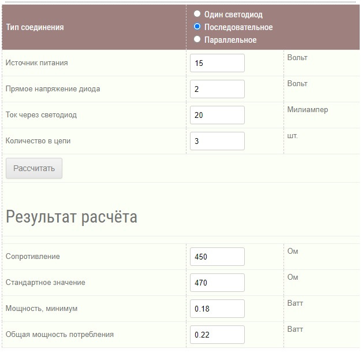362x352 pixels.
Task: Click the "Ток через светодиод" input field
Action: click(217, 115)
